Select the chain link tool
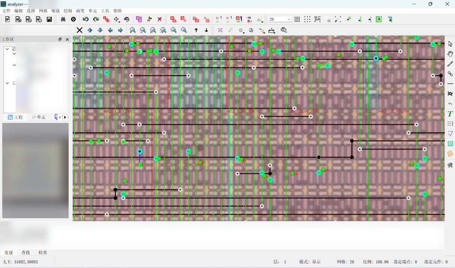This screenshot has height=268, width=455. point(450,74)
